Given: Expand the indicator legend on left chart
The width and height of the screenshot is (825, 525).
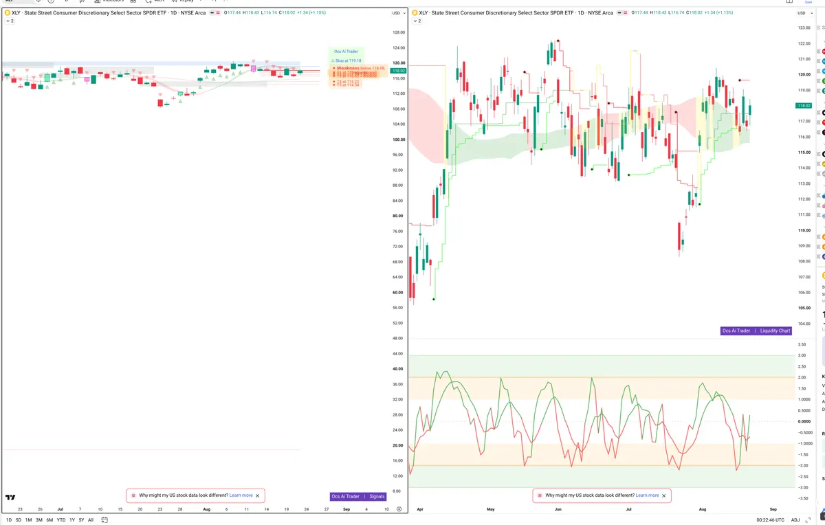Looking at the screenshot, I should [10, 21].
